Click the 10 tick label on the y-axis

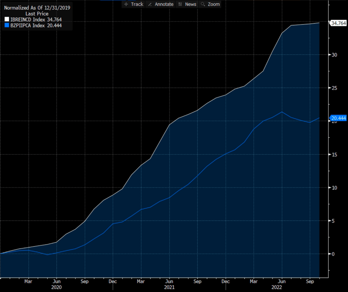pos(334,188)
